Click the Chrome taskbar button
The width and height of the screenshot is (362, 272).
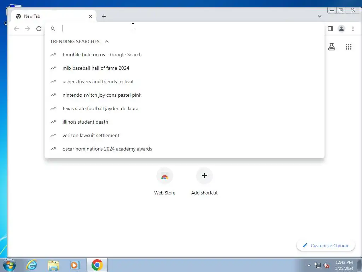point(97,265)
